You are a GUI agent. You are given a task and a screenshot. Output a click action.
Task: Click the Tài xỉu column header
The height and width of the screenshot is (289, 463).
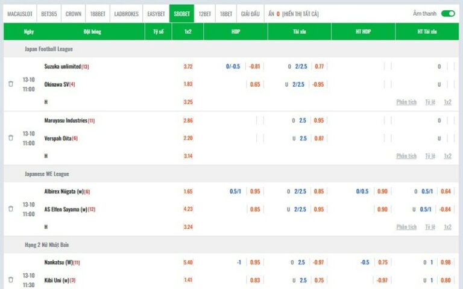point(299,31)
